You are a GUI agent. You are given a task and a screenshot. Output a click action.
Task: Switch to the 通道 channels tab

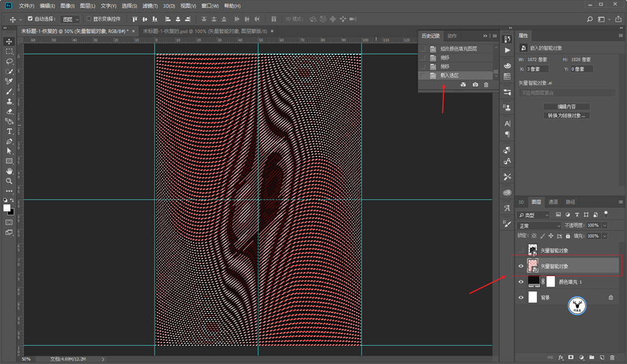pos(553,202)
